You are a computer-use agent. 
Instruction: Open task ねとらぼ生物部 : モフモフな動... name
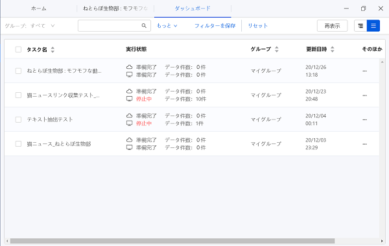coord(64,71)
